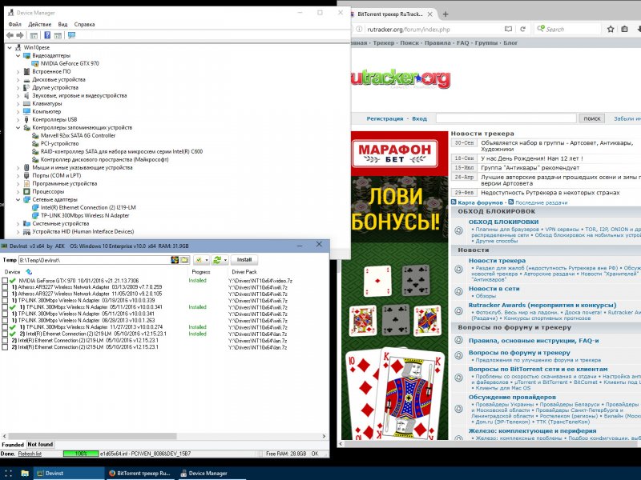Click the DevInst 100% progress bar
641x480 pixels.
pyautogui.click(x=81, y=454)
